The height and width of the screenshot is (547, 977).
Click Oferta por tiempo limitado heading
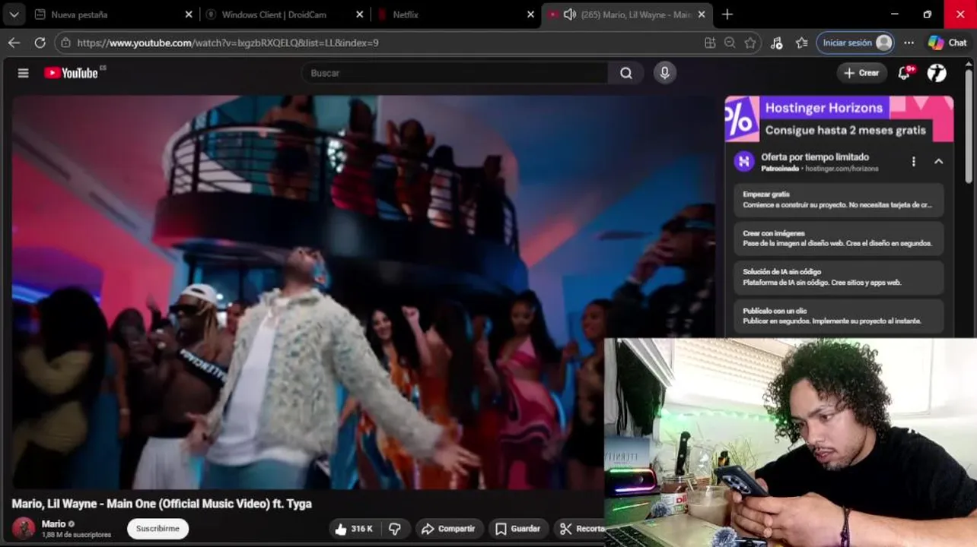[x=815, y=157]
